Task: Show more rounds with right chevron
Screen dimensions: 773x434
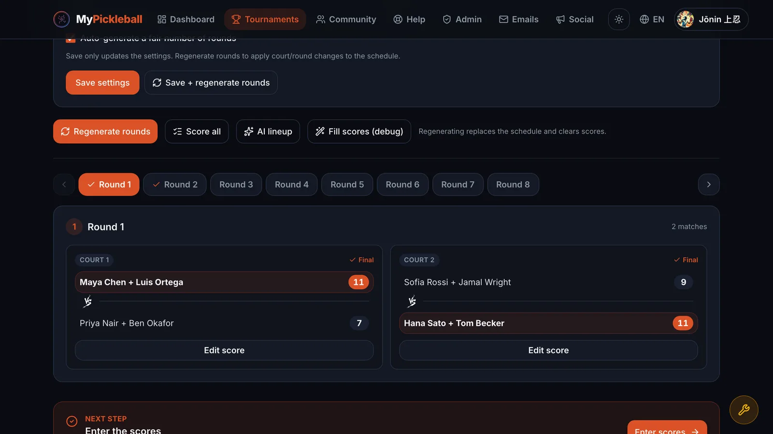Action: point(709,184)
